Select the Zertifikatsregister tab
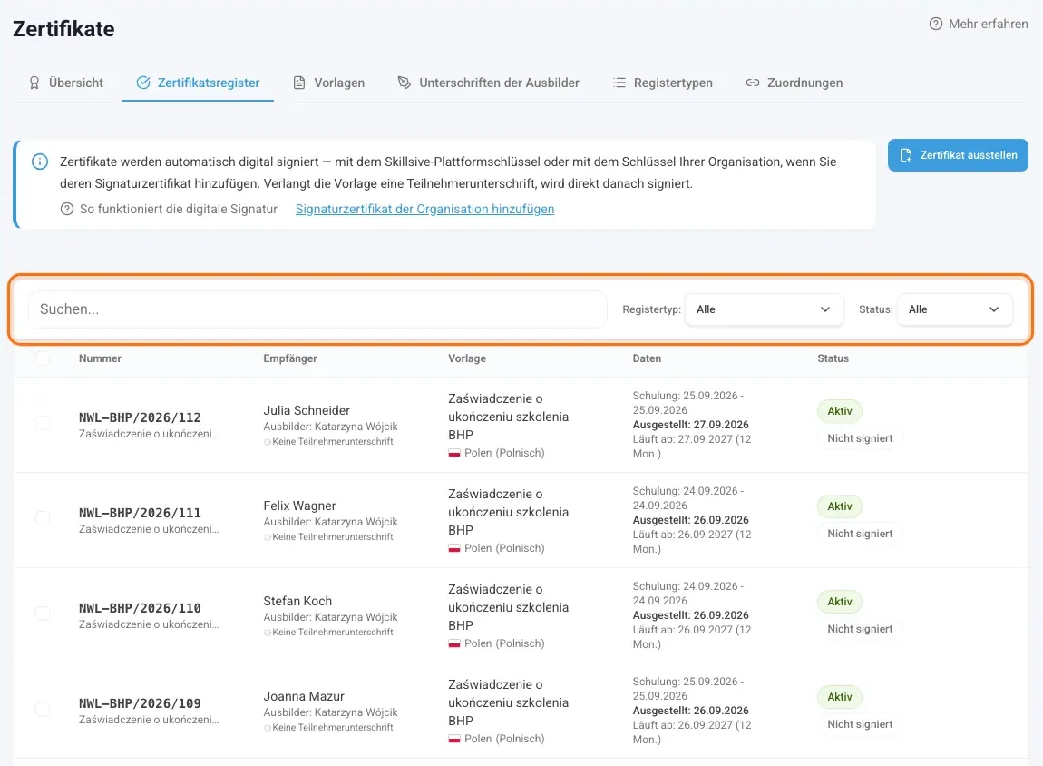 pyautogui.click(x=198, y=83)
